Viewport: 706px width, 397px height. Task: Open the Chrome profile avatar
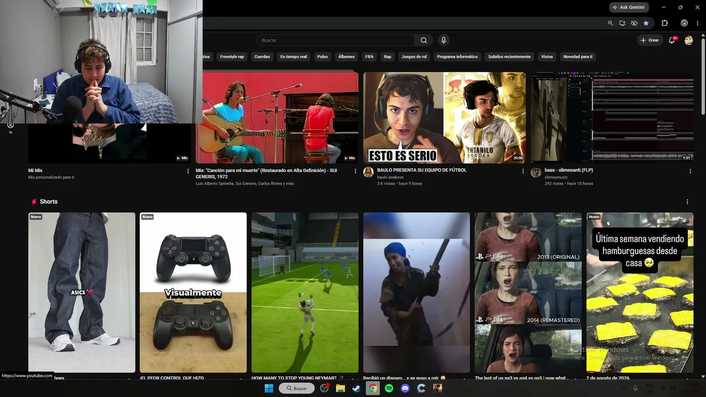684,23
